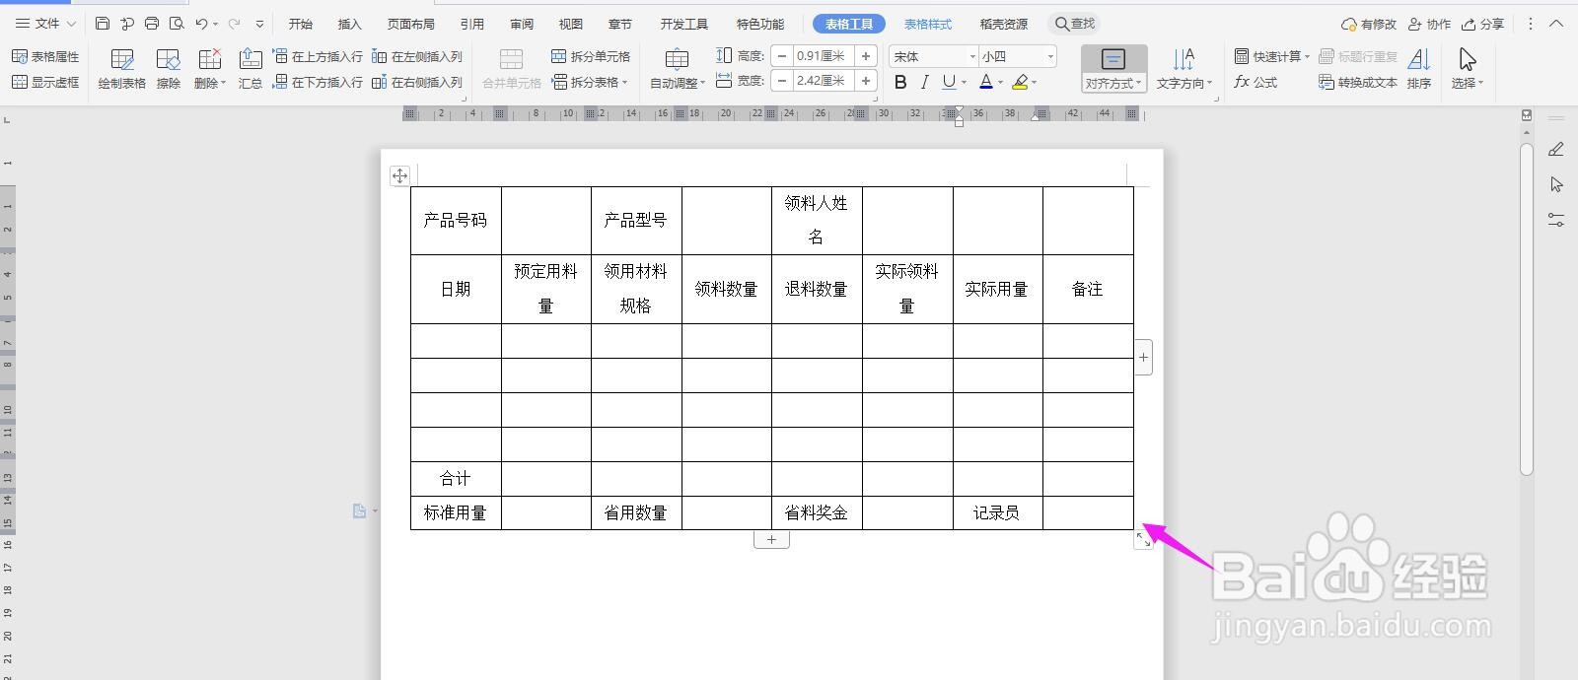Open highlight color dropdown arrow

(1035, 83)
